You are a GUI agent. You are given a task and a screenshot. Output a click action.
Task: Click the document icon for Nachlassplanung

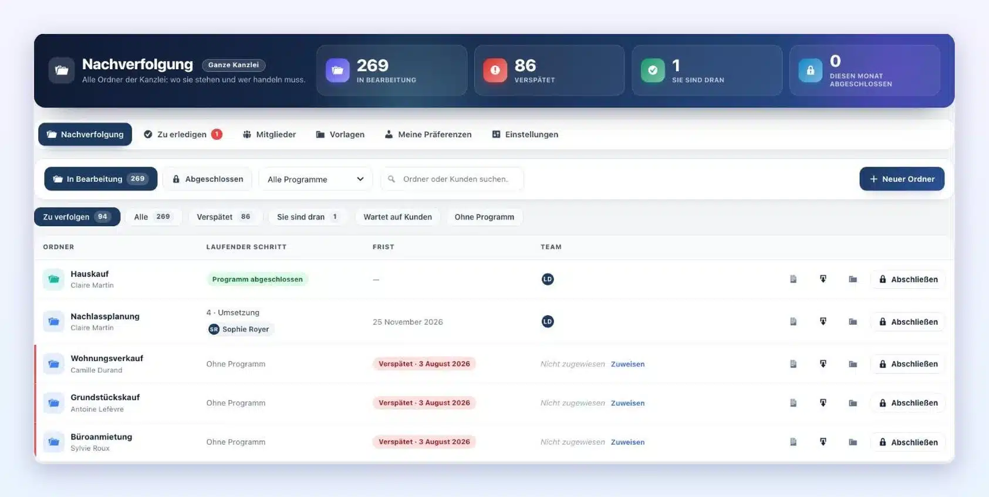click(x=793, y=321)
